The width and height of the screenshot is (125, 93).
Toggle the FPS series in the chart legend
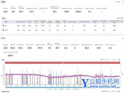[x=49, y=89]
